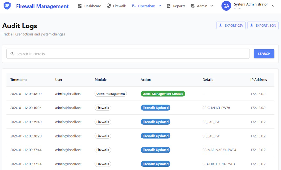Click the Reports bar chart icon
Screen dimensions: 281x170
(169, 6)
